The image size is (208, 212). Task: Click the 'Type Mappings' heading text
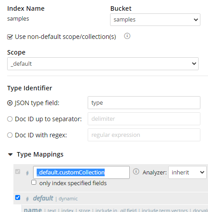(40, 154)
